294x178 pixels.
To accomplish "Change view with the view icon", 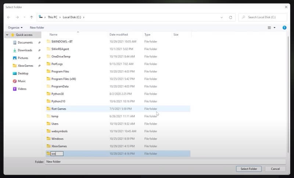I will click(x=269, y=27).
